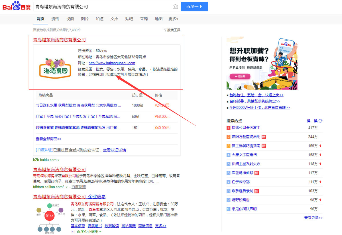This screenshot has height=235, width=342.
Task: Open the 基本信息 link
Action: point(78,226)
